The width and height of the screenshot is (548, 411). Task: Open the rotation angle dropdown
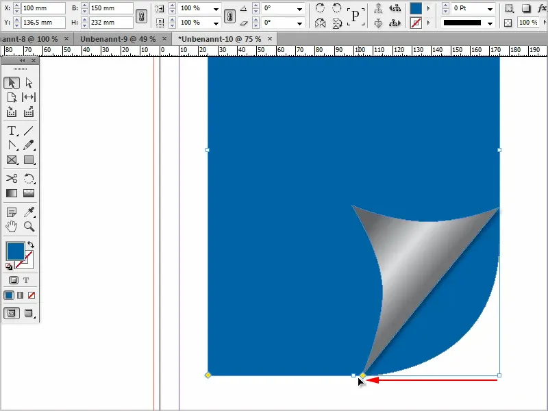pyautogui.click(x=299, y=8)
